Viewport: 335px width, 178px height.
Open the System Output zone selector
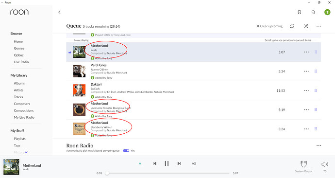click(x=303, y=167)
